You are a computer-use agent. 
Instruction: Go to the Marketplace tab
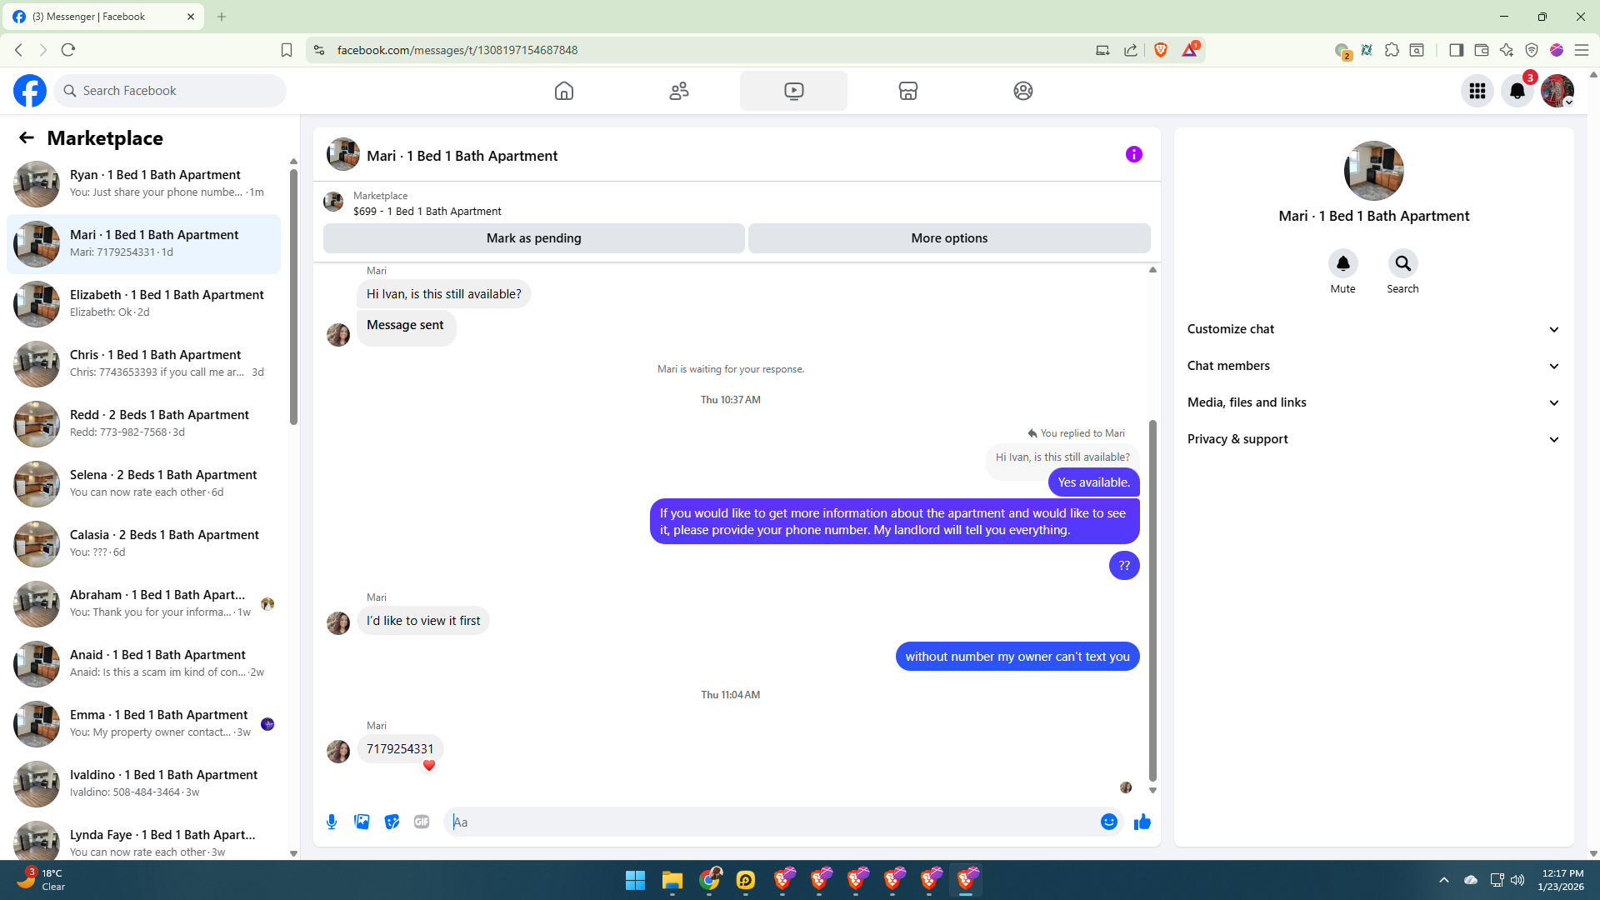[907, 91]
